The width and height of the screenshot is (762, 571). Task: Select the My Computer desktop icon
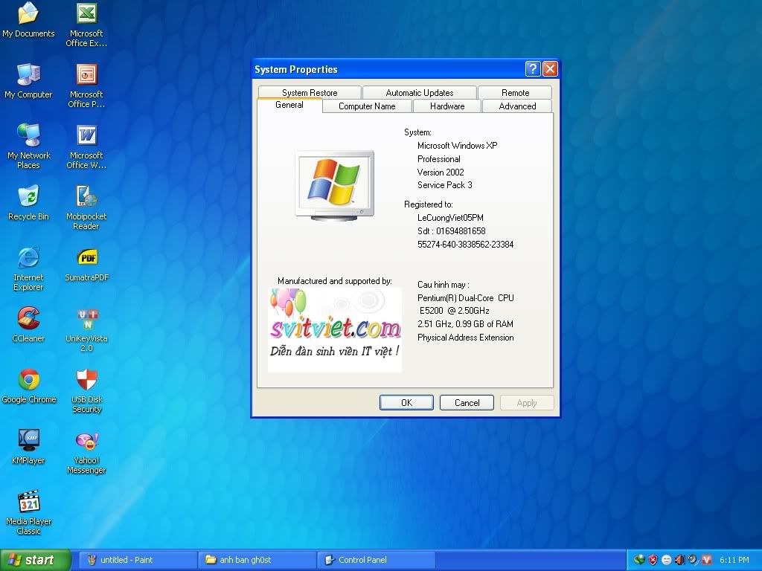[28, 81]
